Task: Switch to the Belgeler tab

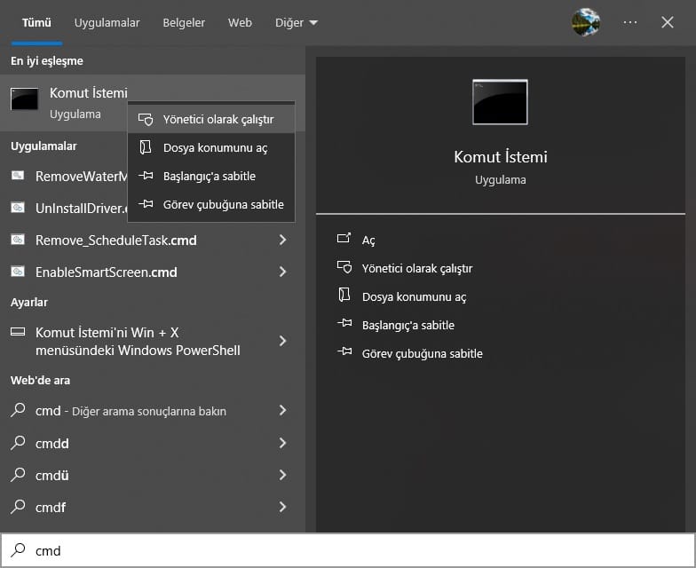Action: pos(184,22)
